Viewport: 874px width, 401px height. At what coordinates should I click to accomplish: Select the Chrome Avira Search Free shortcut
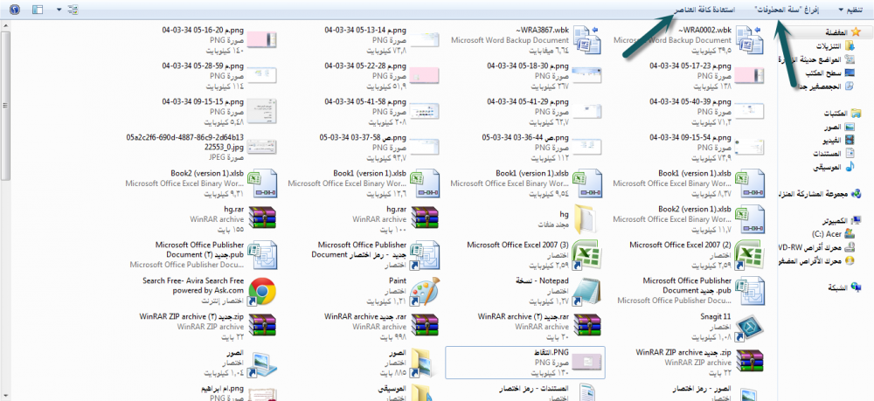260,289
